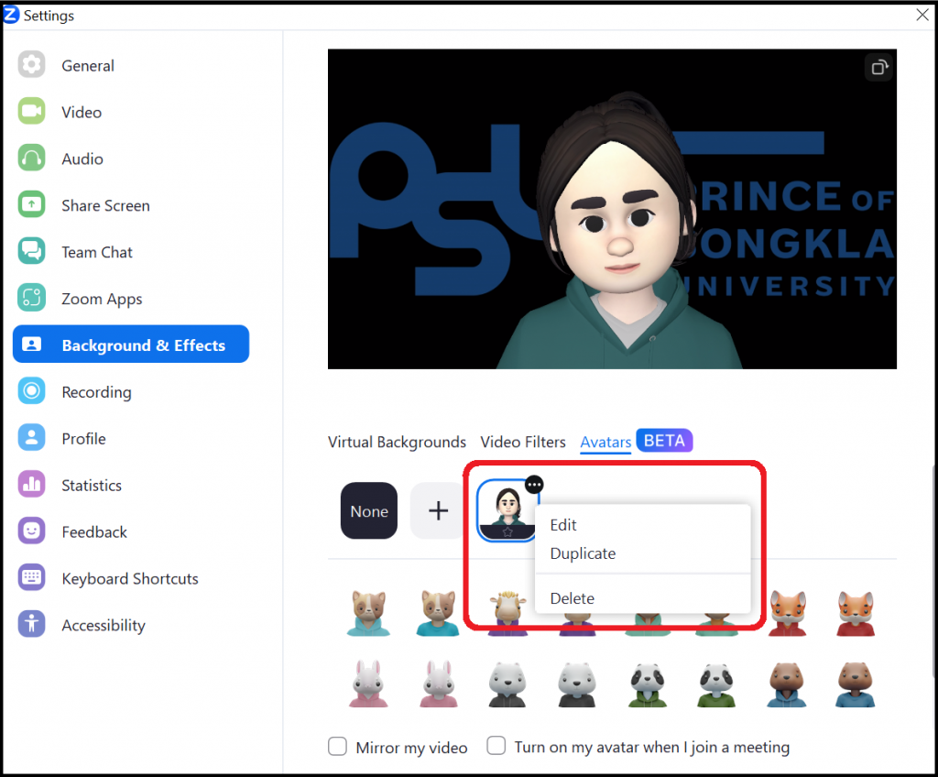Screen dimensions: 938x777
Task: Click the Keyboard Shortcuts icon
Action: 32,579
